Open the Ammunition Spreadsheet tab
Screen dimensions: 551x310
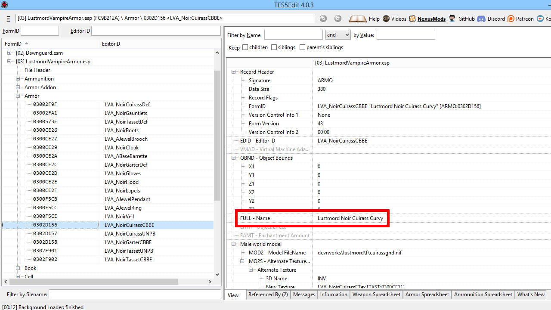click(483, 294)
